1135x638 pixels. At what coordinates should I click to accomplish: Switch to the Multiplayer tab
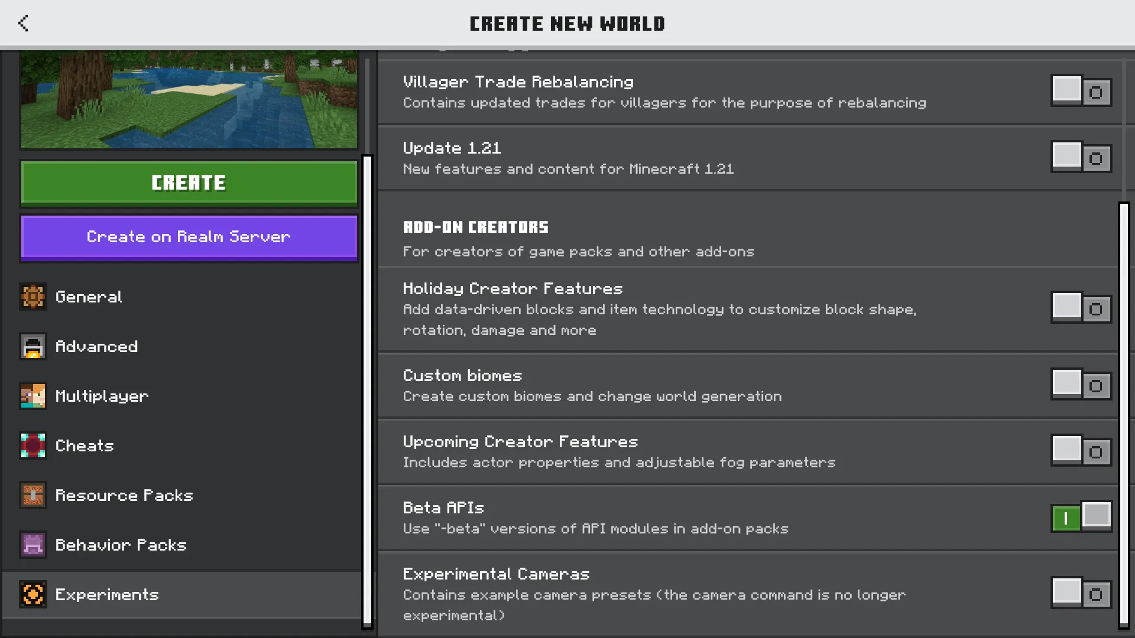(x=182, y=396)
